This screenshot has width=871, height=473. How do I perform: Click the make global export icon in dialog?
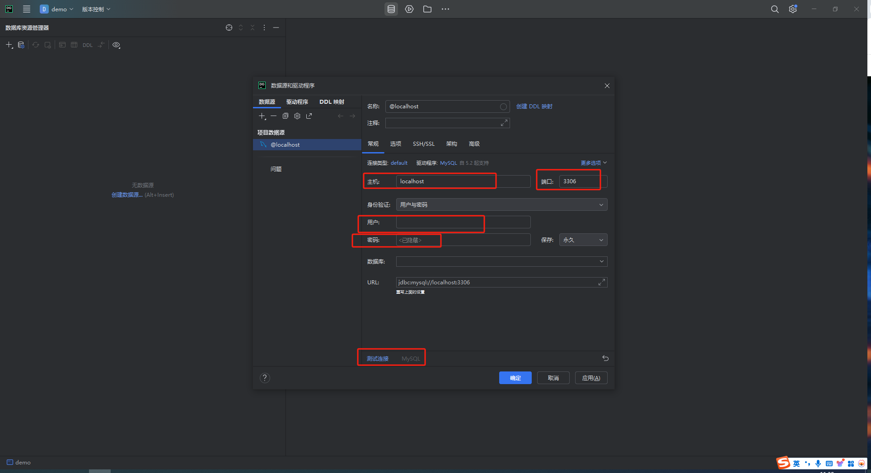pos(309,116)
